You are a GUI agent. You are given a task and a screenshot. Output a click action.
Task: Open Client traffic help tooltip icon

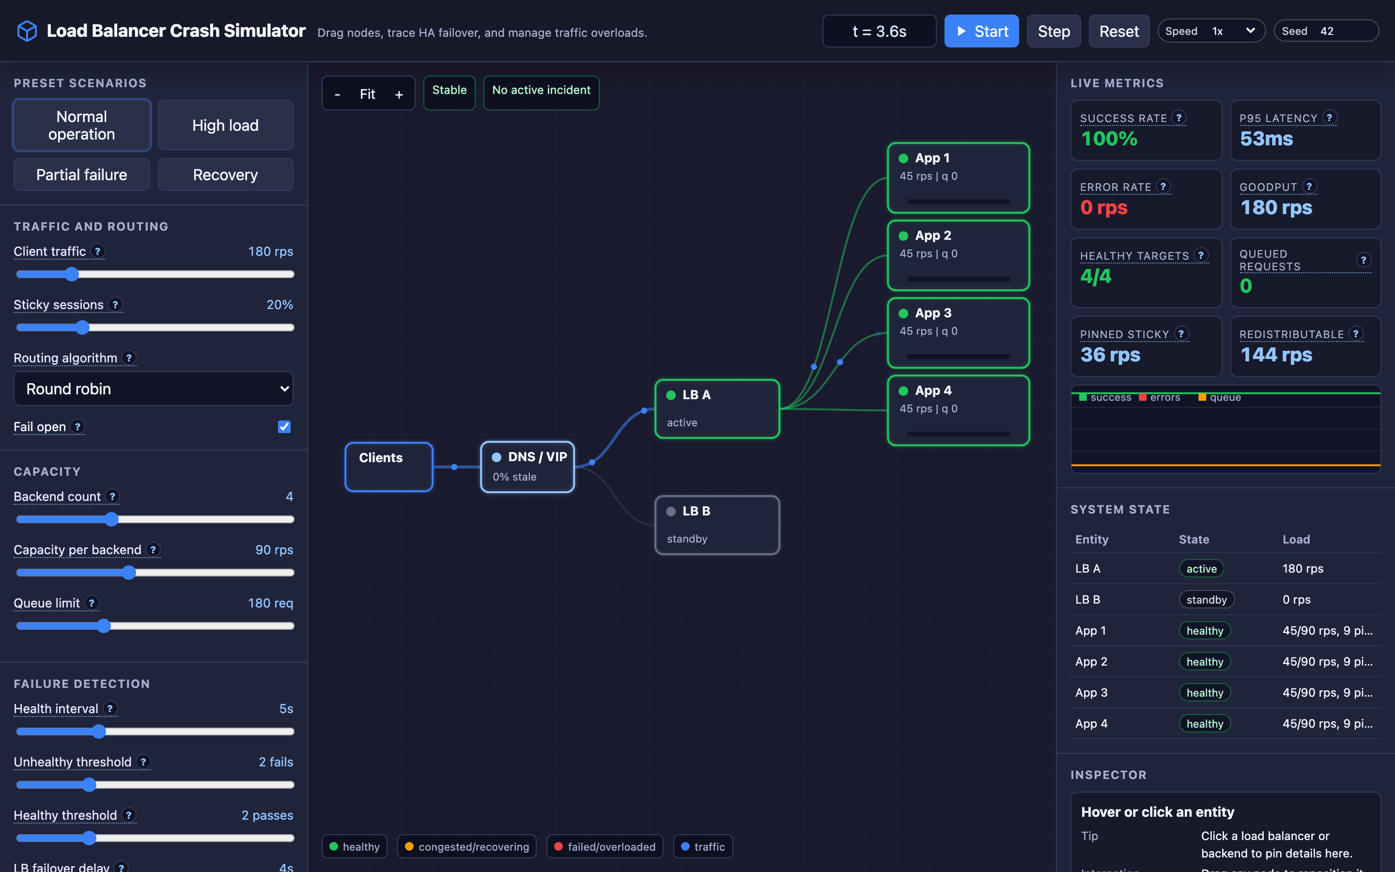pyautogui.click(x=98, y=251)
